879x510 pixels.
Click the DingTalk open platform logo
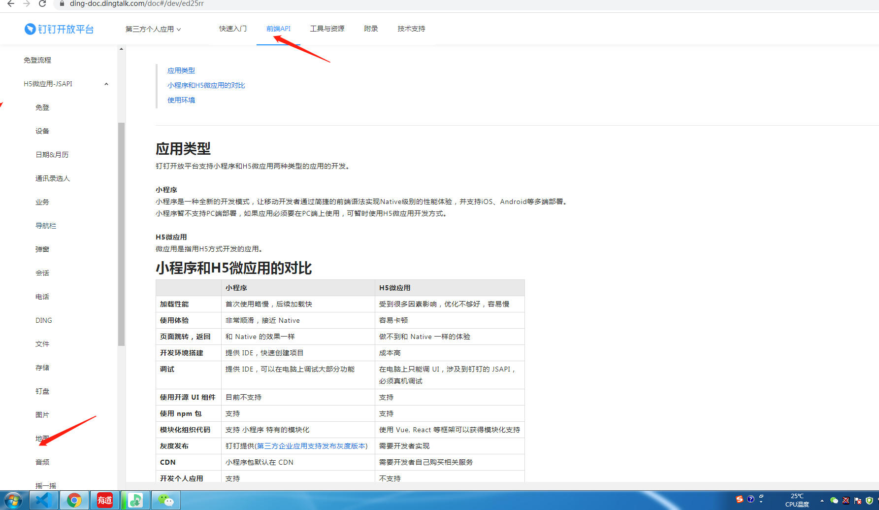[59, 29]
